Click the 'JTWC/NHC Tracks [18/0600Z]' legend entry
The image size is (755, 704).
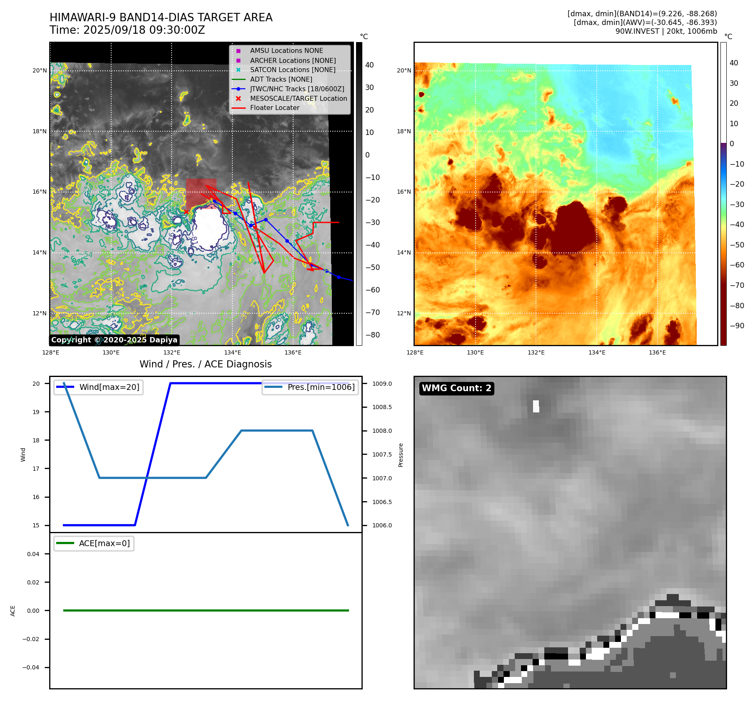pyautogui.click(x=297, y=89)
